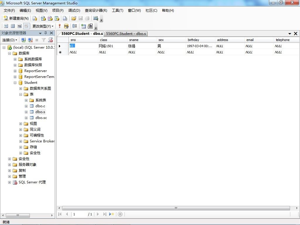Switch to the second 5560PC.Student - dbo.s tab
300x225 pixels.
(x=126, y=34)
